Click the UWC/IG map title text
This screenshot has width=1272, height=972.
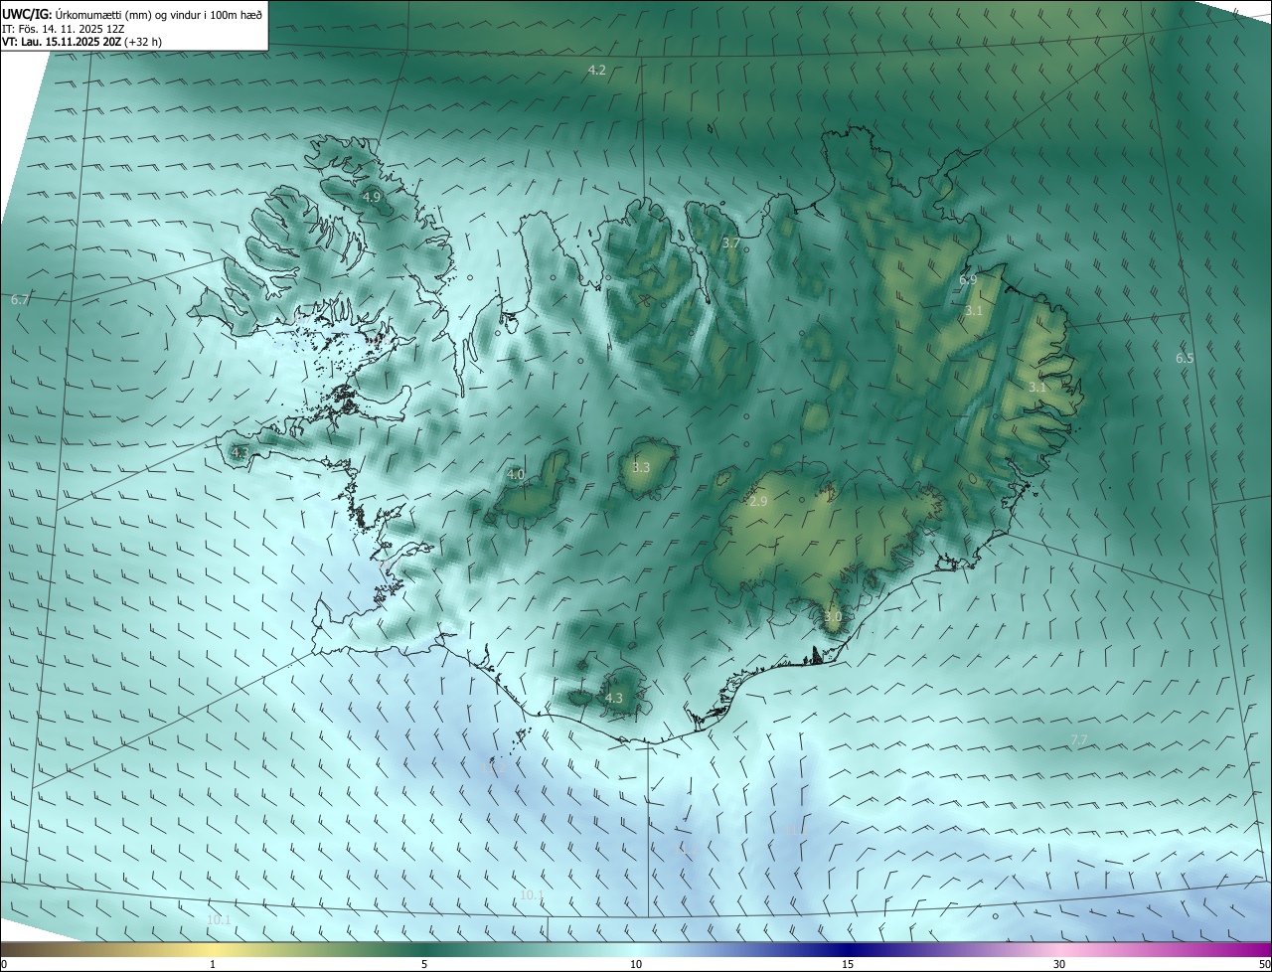[x=132, y=15]
